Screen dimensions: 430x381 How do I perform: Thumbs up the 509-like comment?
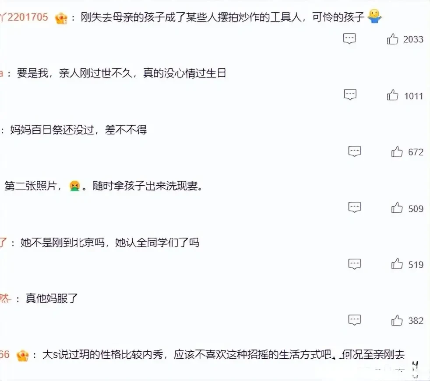[x=397, y=208]
